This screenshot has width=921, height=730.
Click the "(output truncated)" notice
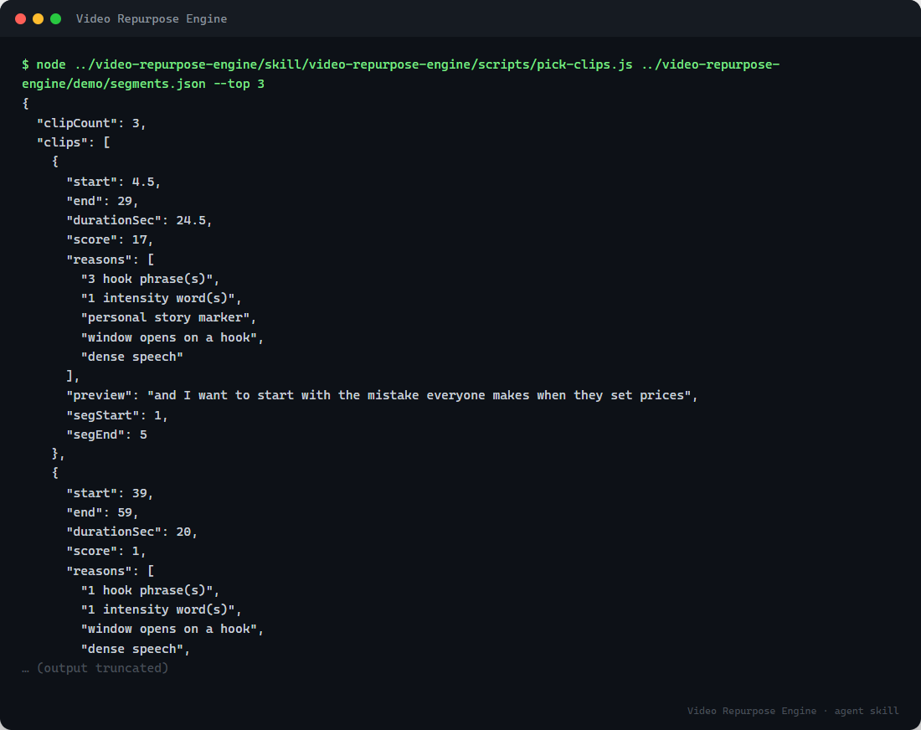(x=95, y=668)
